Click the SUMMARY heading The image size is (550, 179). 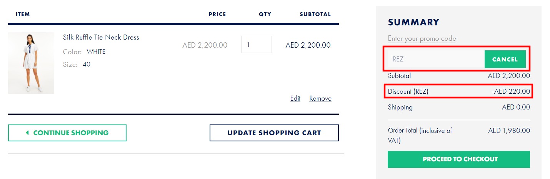pos(413,22)
